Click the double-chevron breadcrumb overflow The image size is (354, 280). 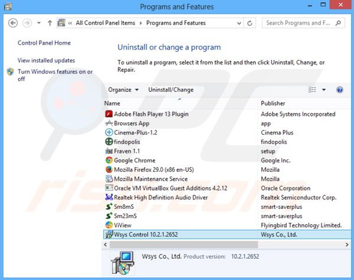(70, 23)
